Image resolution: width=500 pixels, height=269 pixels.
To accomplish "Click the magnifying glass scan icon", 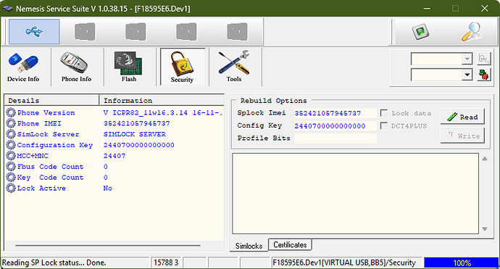I will pyautogui.click(x=471, y=32).
